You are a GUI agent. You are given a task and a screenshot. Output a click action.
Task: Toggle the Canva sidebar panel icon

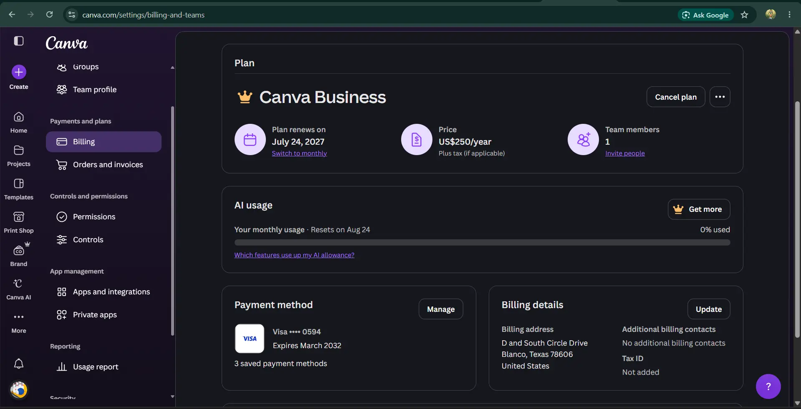tap(19, 41)
